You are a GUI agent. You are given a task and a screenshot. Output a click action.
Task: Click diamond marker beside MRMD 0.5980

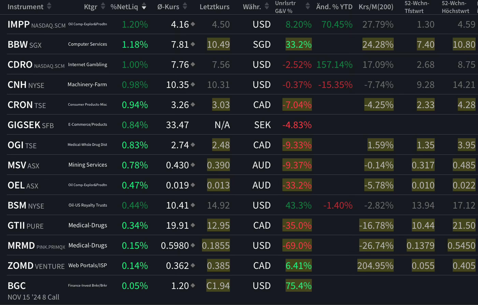click(x=193, y=245)
